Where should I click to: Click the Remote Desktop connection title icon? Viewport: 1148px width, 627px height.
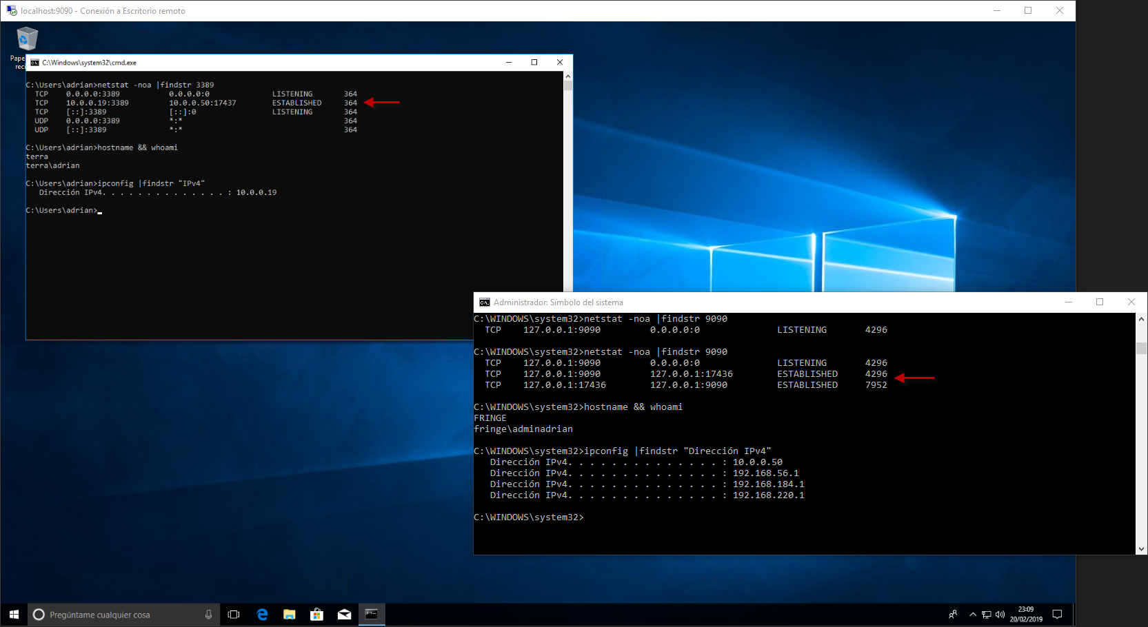click(x=11, y=10)
